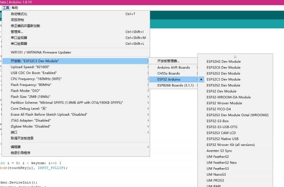Select UM FeatherS3 board
Image resolution: width=284 pixels, height=187 pixels.
tap(235, 169)
